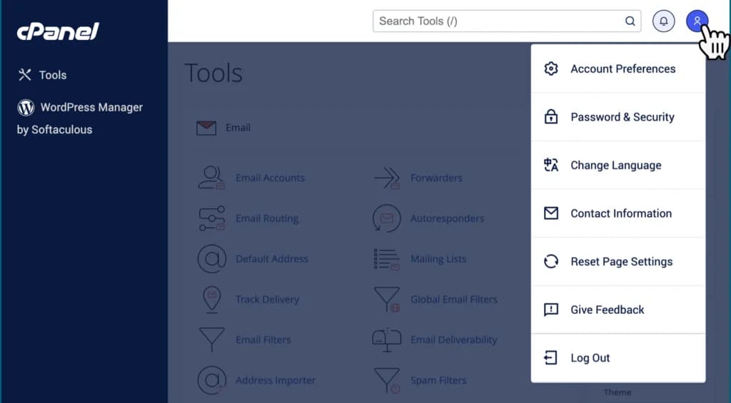Open the Spam Filters link
Image resolution: width=731 pixels, height=403 pixels.
[438, 380]
